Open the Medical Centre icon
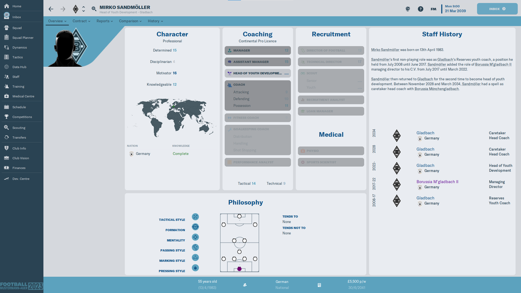Screen dimensions: 521x293 click(x=7, y=96)
